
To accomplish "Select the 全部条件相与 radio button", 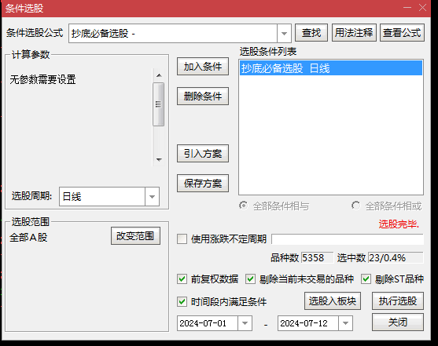I will pos(243,206).
